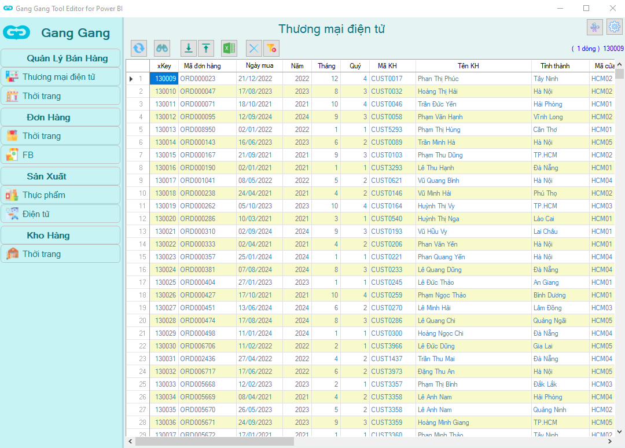Image resolution: width=625 pixels, height=448 pixels.
Task: Select FB under Đơn Hàng
Action: (x=61, y=155)
